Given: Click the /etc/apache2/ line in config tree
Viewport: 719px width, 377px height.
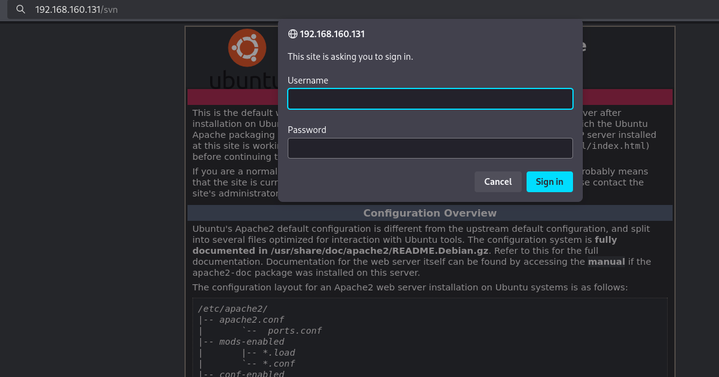Looking at the screenshot, I should 233,309.
